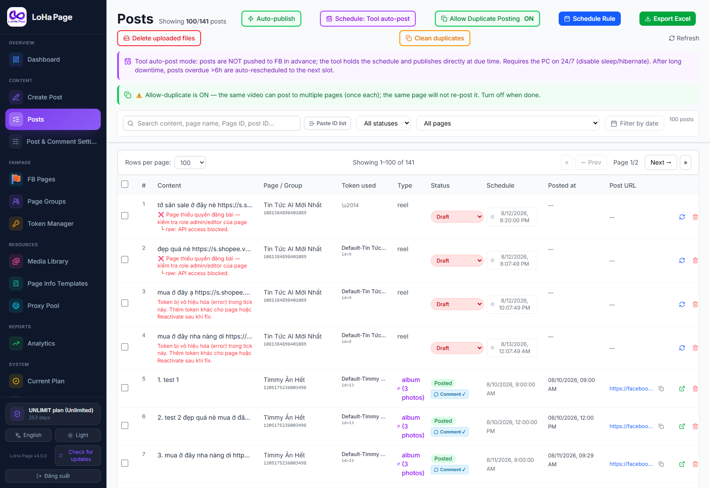The height and width of the screenshot is (488, 710).
Task: Go to Next page of posts
Action: pyautogui.click(x=661, y=162)
